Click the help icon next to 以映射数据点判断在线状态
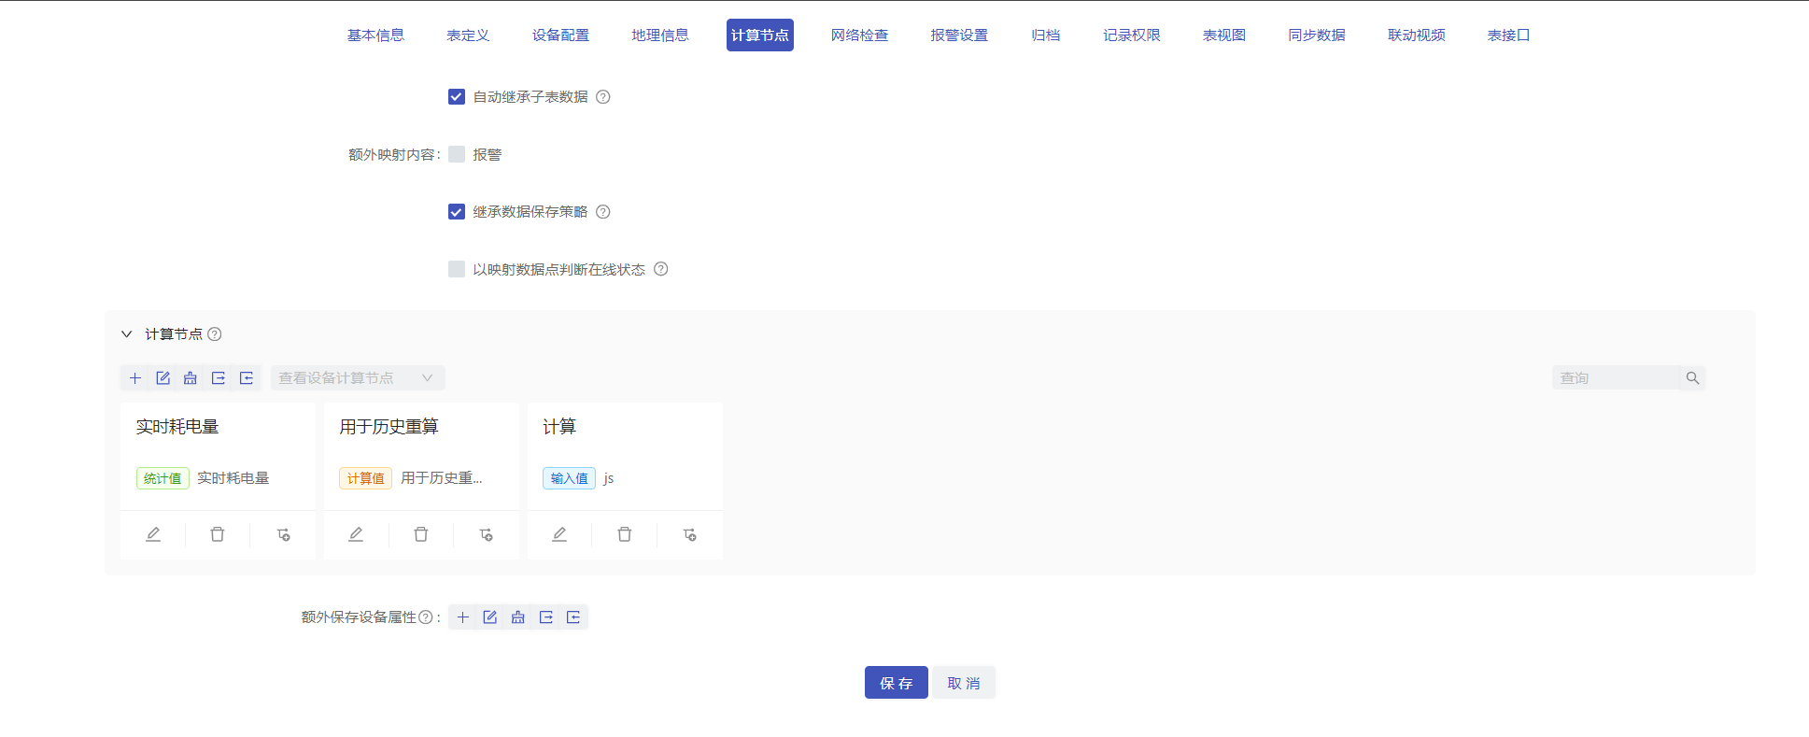Screen dimensions: 1809x737 tap(661, 269)
